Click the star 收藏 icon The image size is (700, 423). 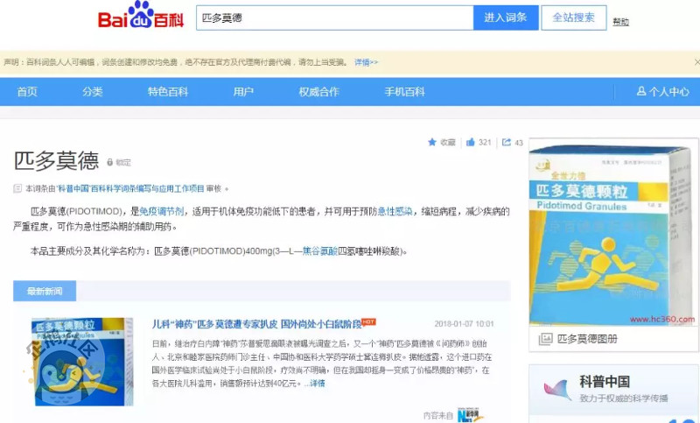pyautogui.click(x=432, y=142)
